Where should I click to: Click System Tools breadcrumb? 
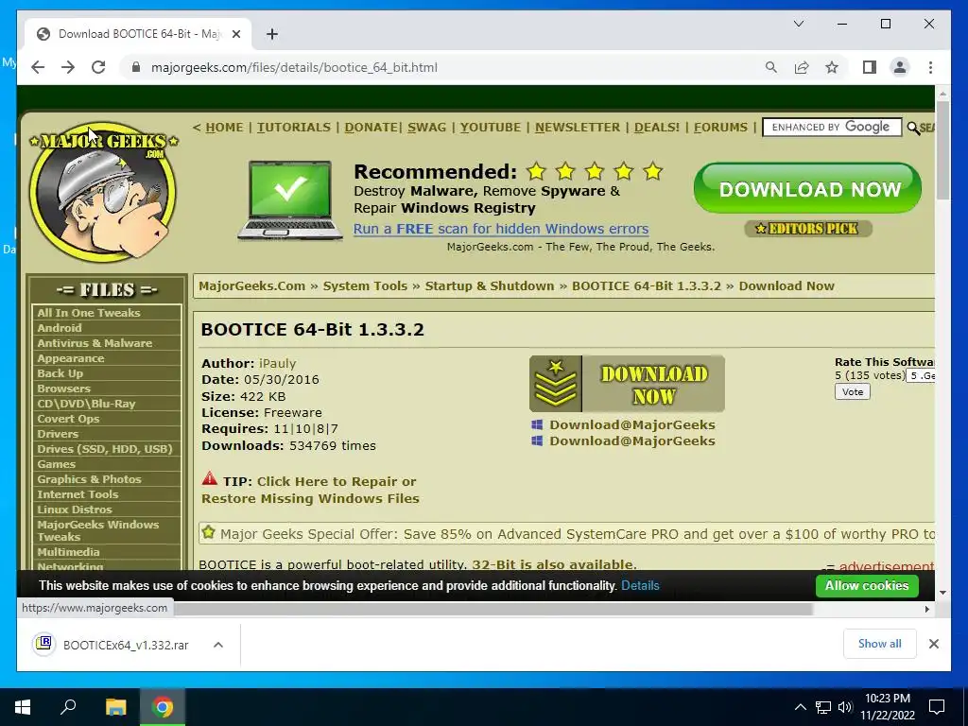[x=365, y=285]
